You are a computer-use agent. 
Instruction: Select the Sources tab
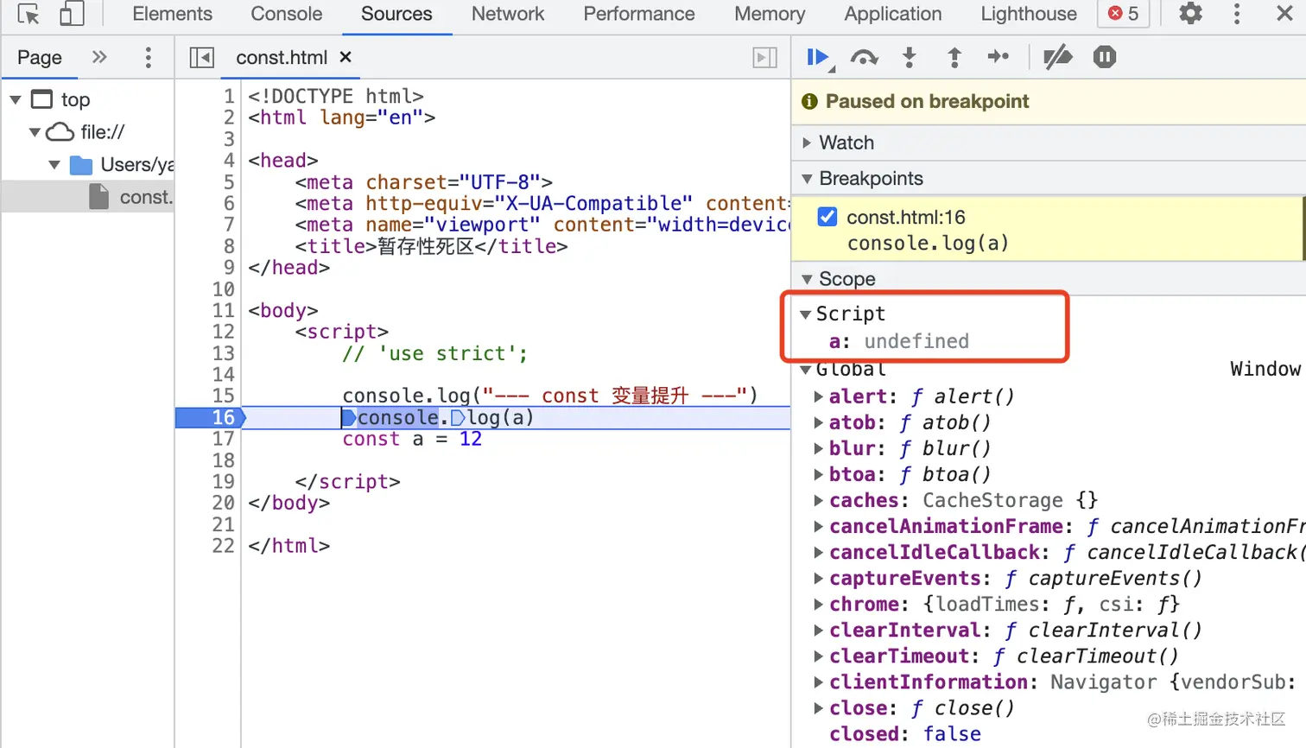point(396,14)
